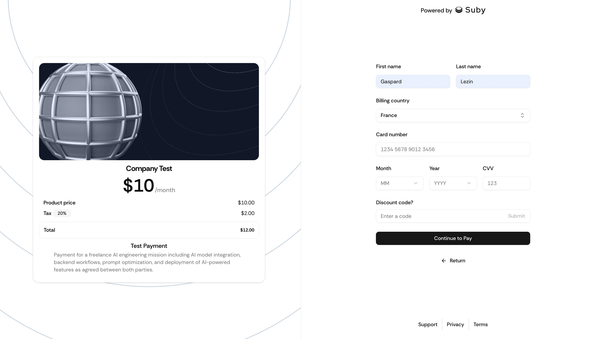603x339 pixels.
Task: Click the Year dropdown chevron arrow
Action: pyautogui.click(x=469, y=183)
